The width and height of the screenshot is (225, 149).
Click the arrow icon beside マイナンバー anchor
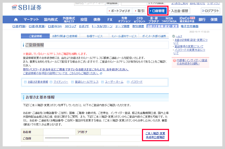51,82
